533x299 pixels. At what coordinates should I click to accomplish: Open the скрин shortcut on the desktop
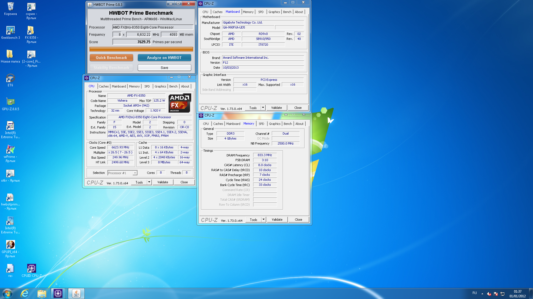pos(31,11)
